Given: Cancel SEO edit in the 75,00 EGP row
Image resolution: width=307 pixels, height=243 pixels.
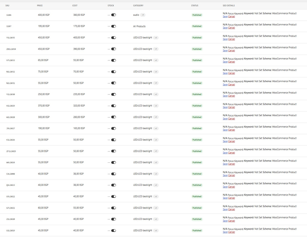Looking at the screenshot, I should 231,73.
